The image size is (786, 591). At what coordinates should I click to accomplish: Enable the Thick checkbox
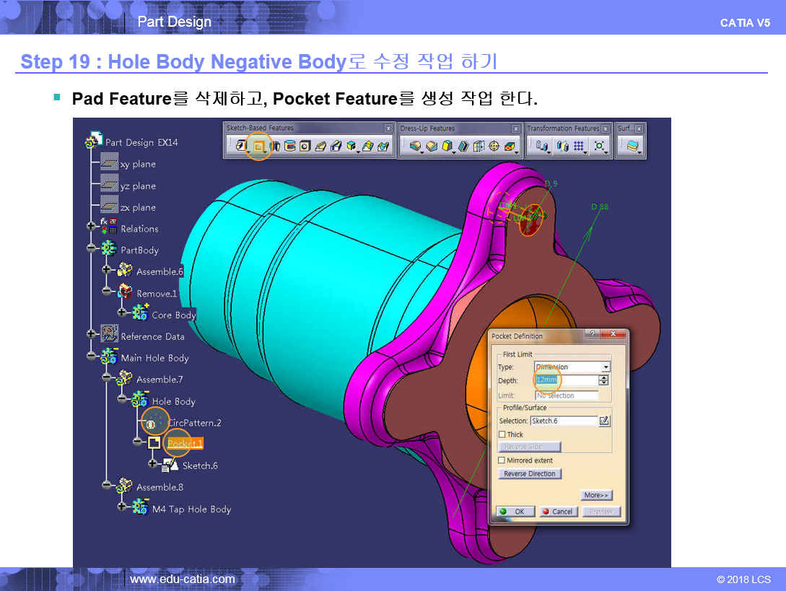click(x=502, y=434)
